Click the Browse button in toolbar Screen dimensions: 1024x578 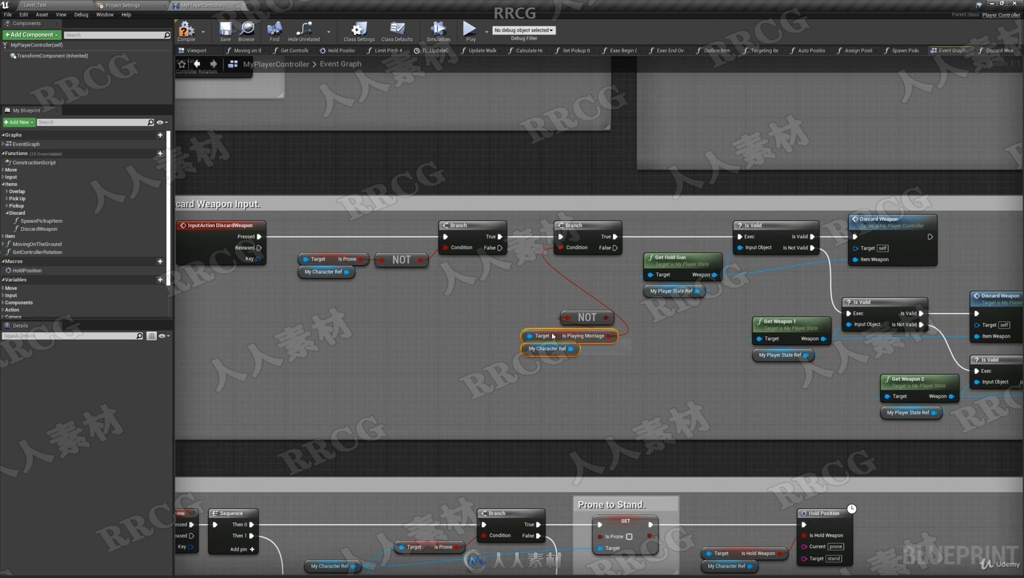tap(246, 30)
